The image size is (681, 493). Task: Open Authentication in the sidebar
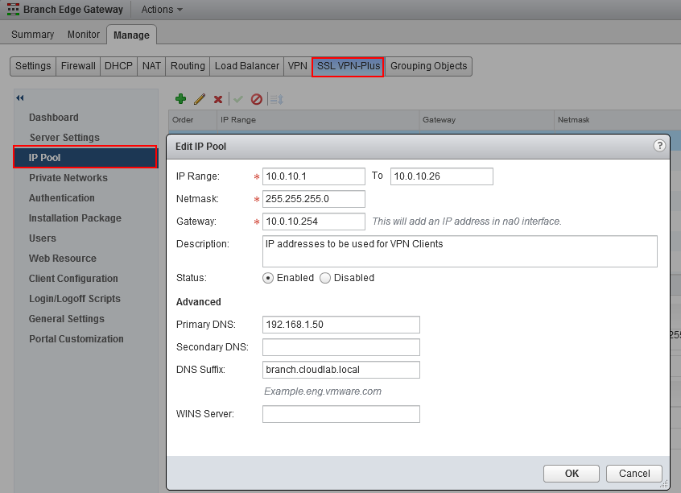tap(62, 198)
